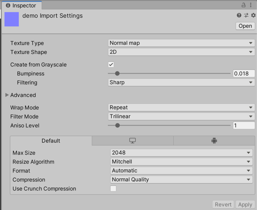
Task: Open the Compression dropdown
Action: 181,180
